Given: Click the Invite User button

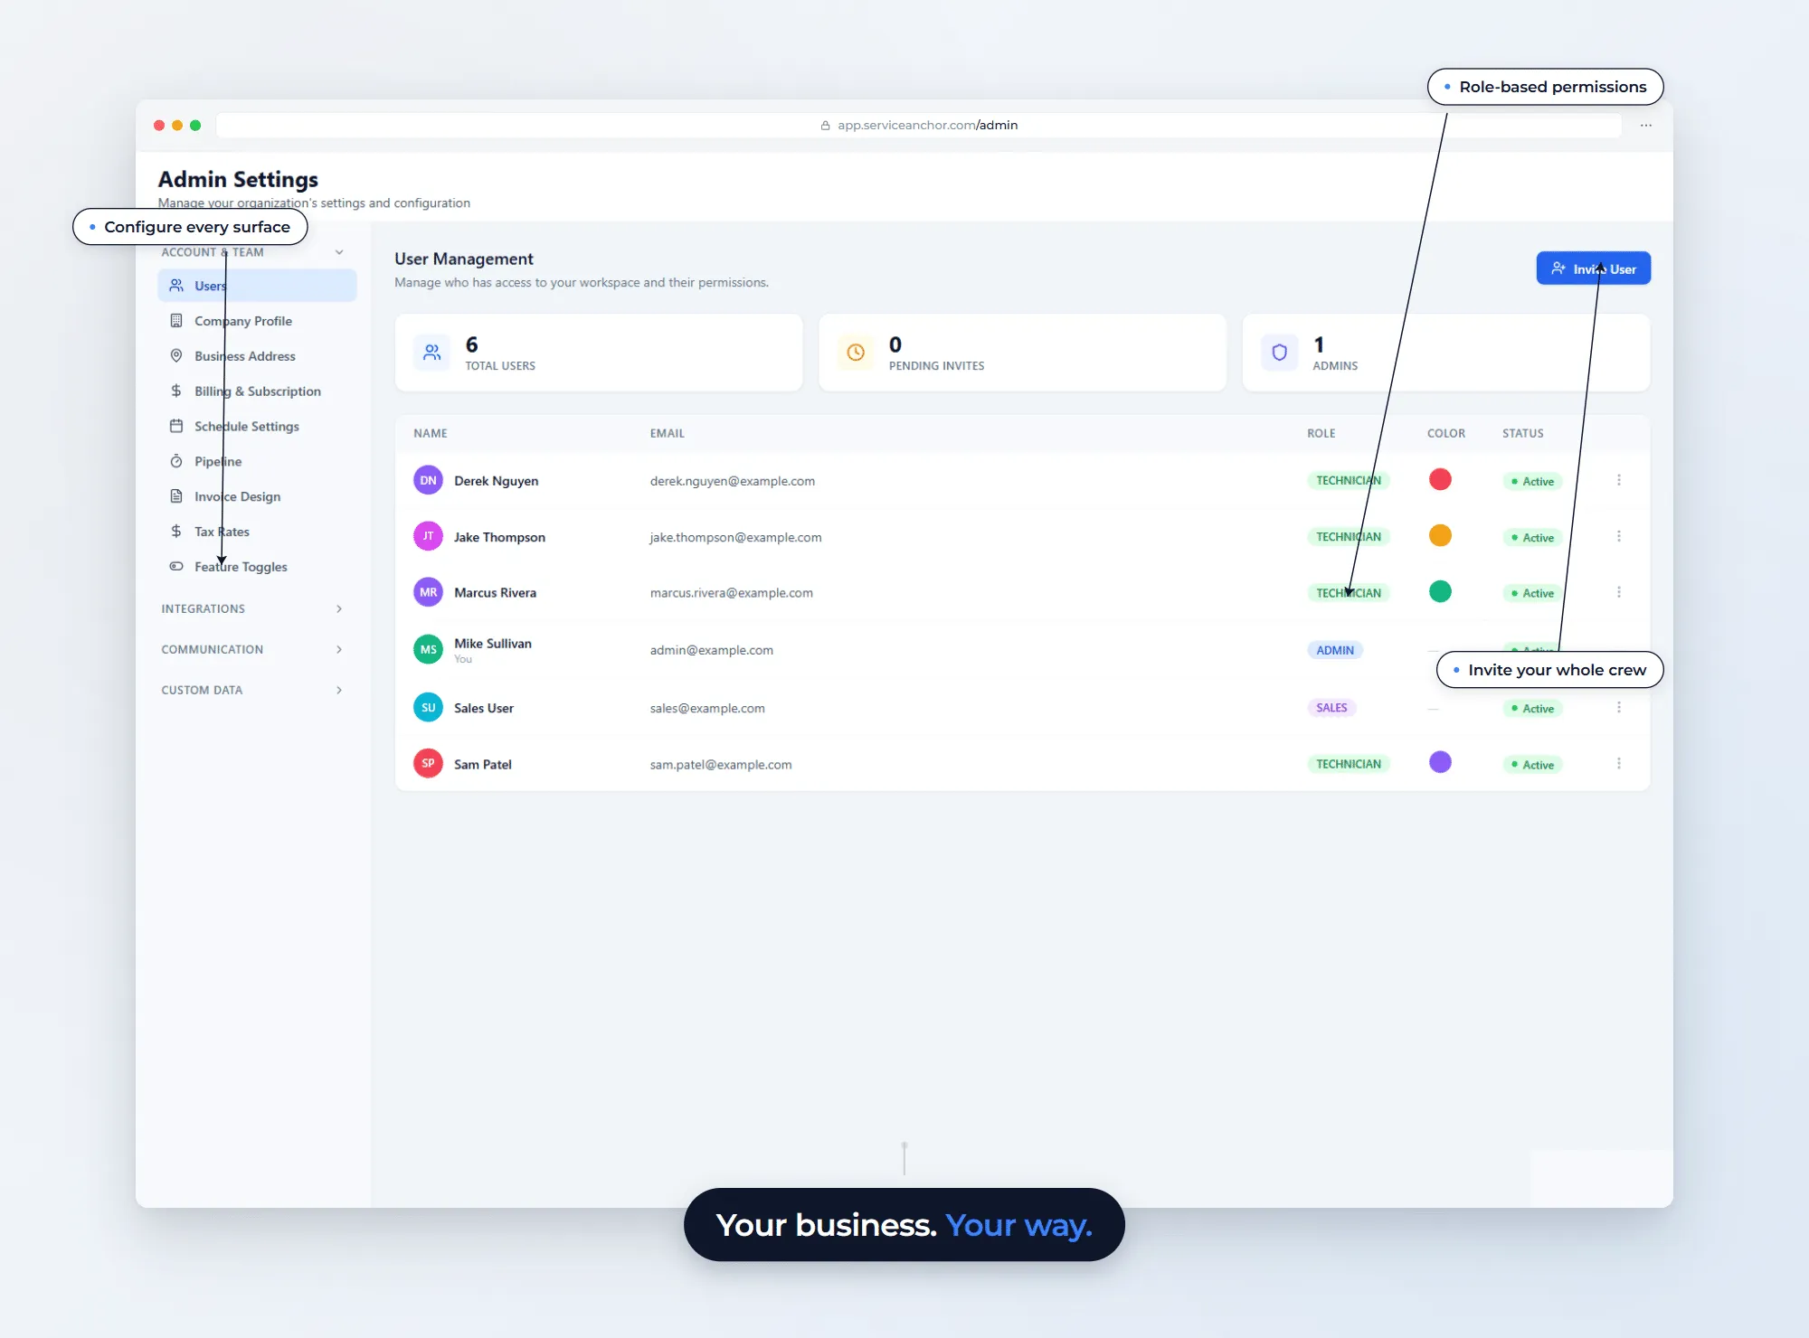Looking at the screenshot, I should [1594, 269].
